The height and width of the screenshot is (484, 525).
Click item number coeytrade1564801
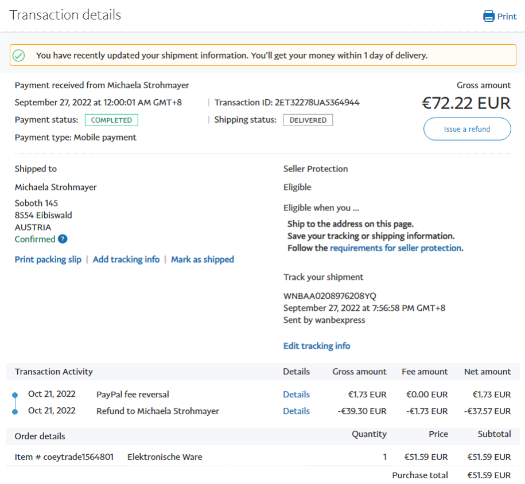pos(79,457)
